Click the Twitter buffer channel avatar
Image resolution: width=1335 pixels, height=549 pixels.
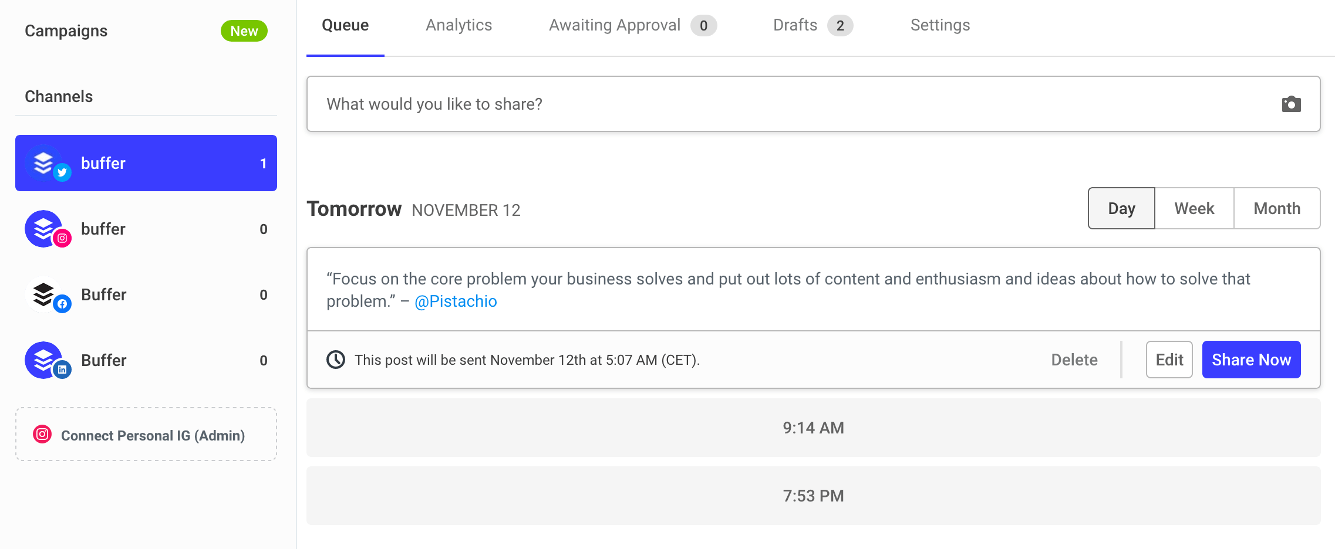(x=45, y=163)
